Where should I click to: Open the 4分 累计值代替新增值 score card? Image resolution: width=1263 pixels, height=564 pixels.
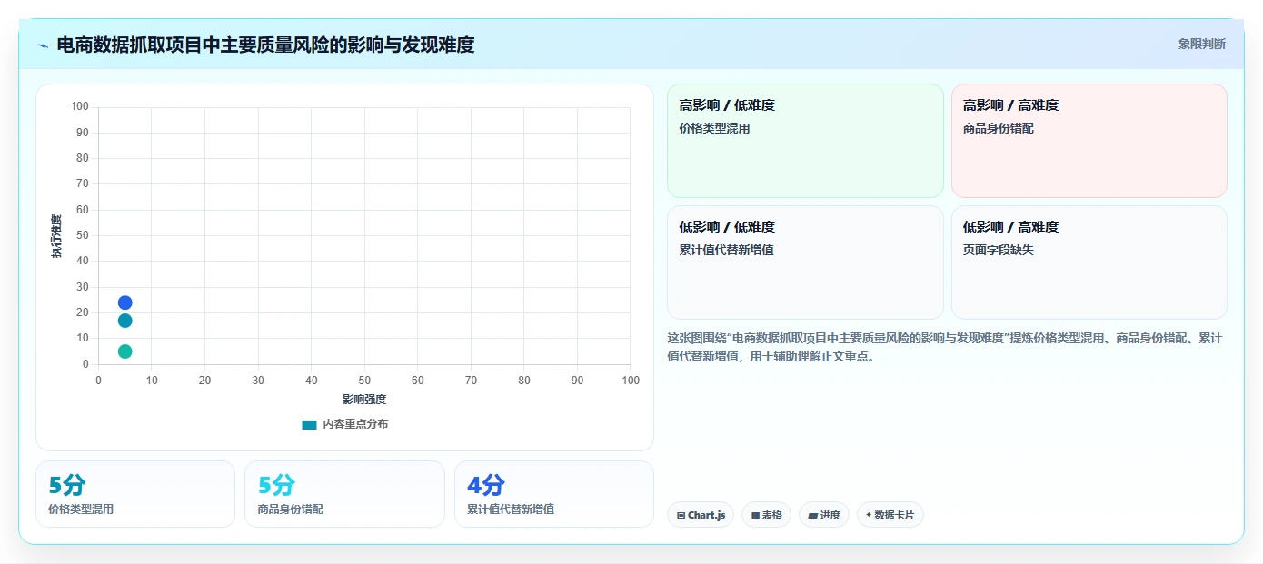tap(554, 494)
